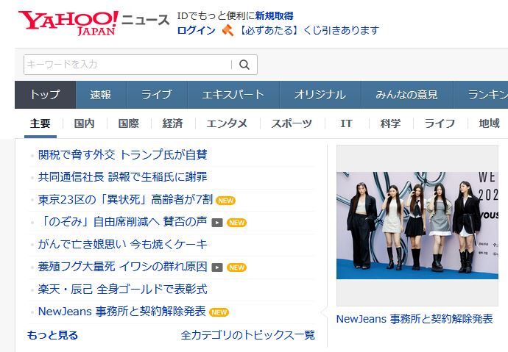508x352 pixels.
Task: Select 科学 category
Action: 390,123
